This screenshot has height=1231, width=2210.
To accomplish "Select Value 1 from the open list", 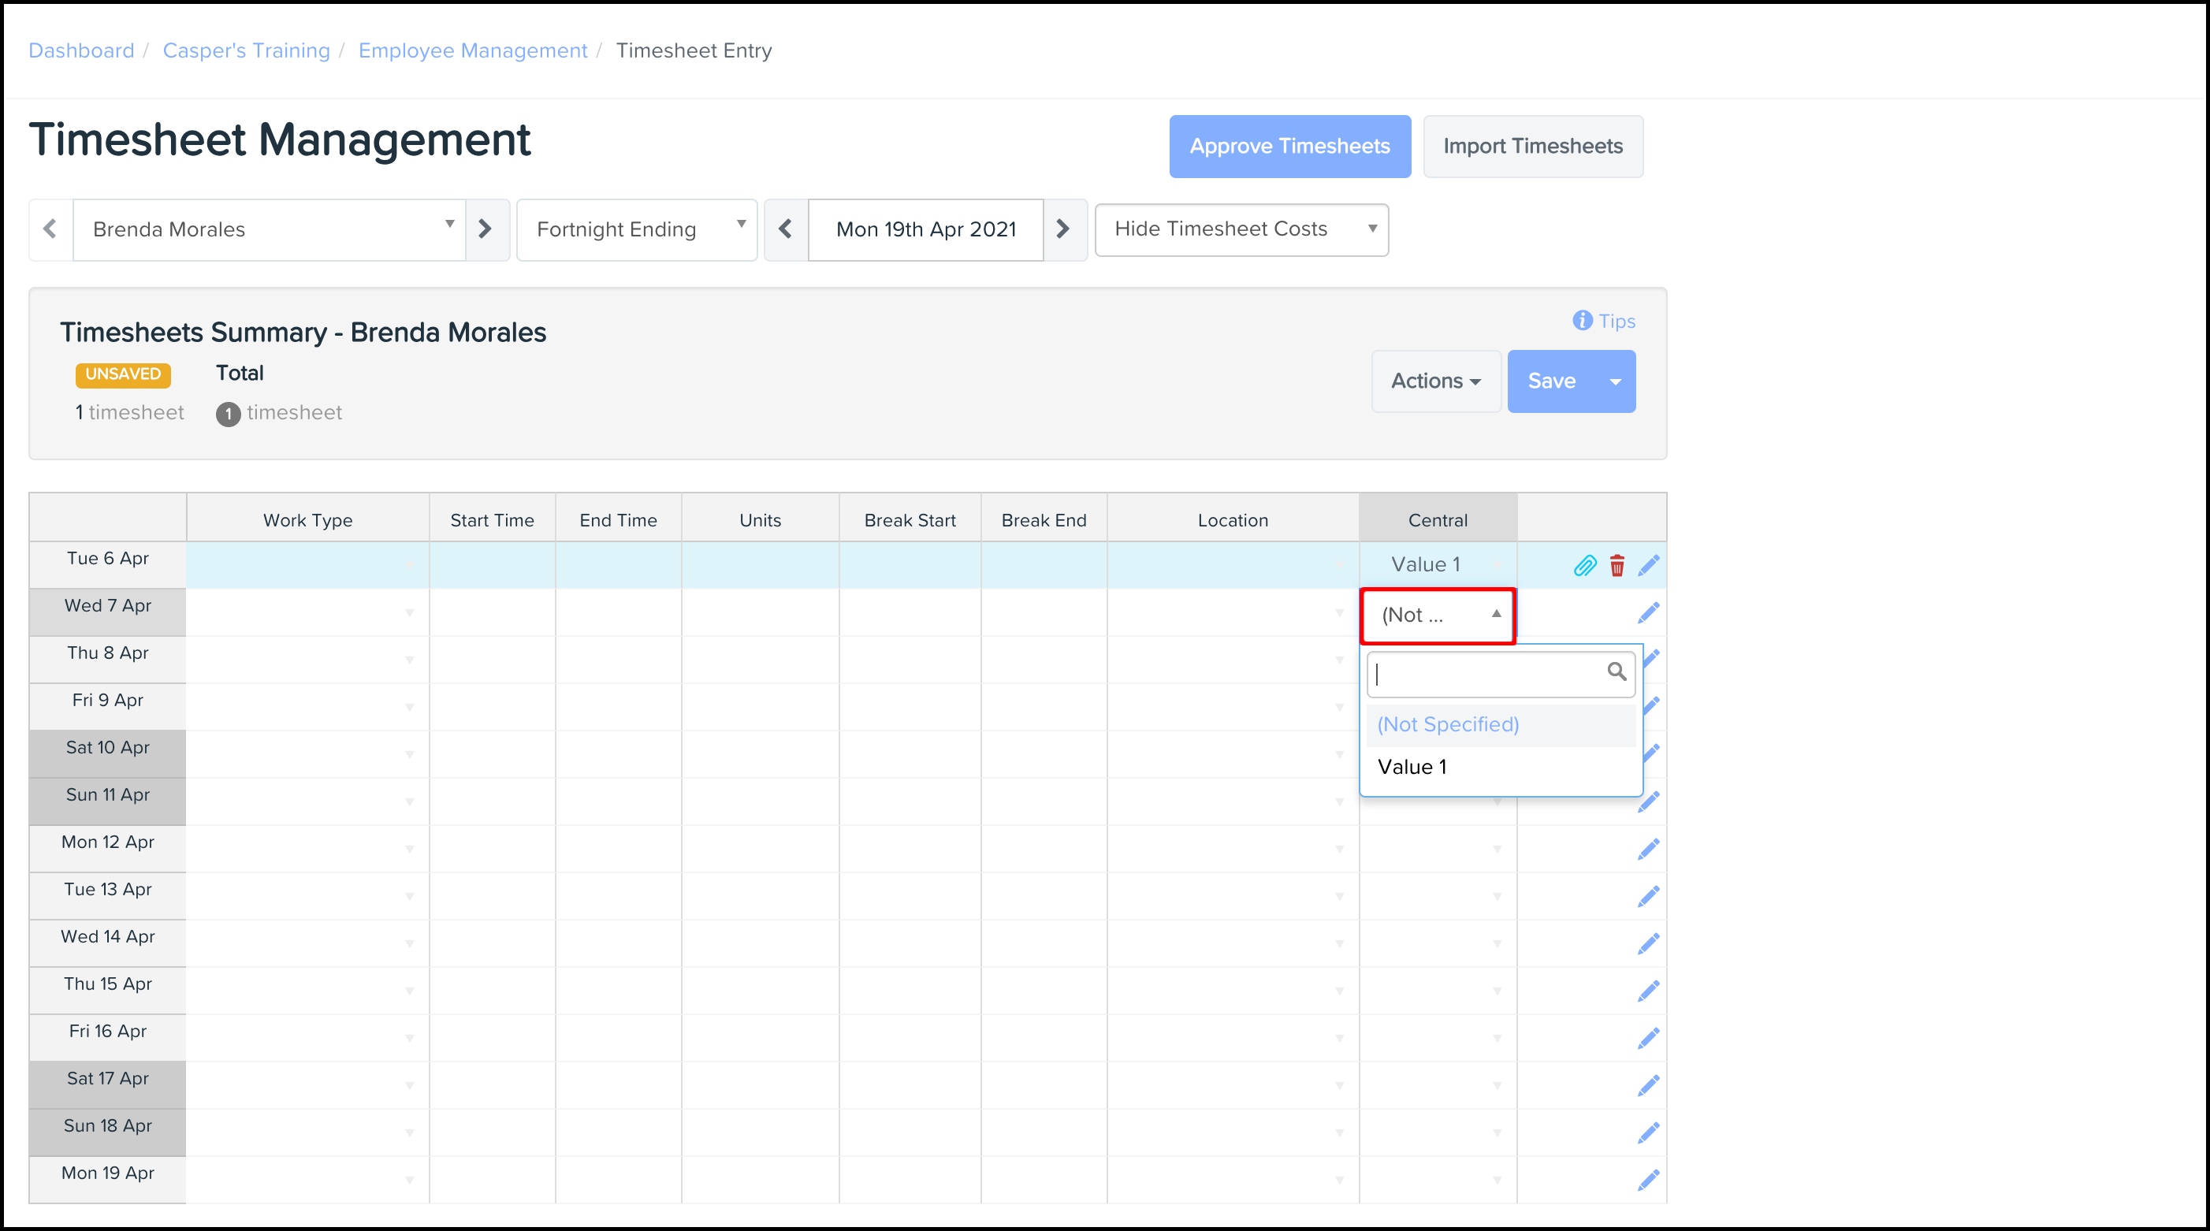I will point(1412,767).
